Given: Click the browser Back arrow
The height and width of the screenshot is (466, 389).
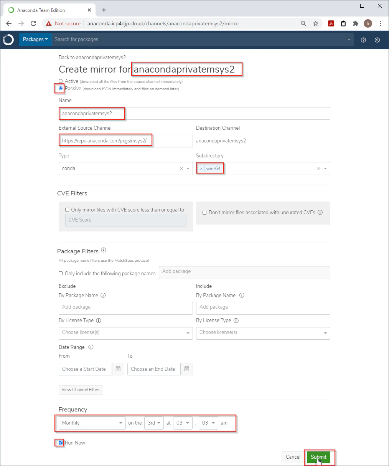Looking at the screenshot, I should (9, 23).
